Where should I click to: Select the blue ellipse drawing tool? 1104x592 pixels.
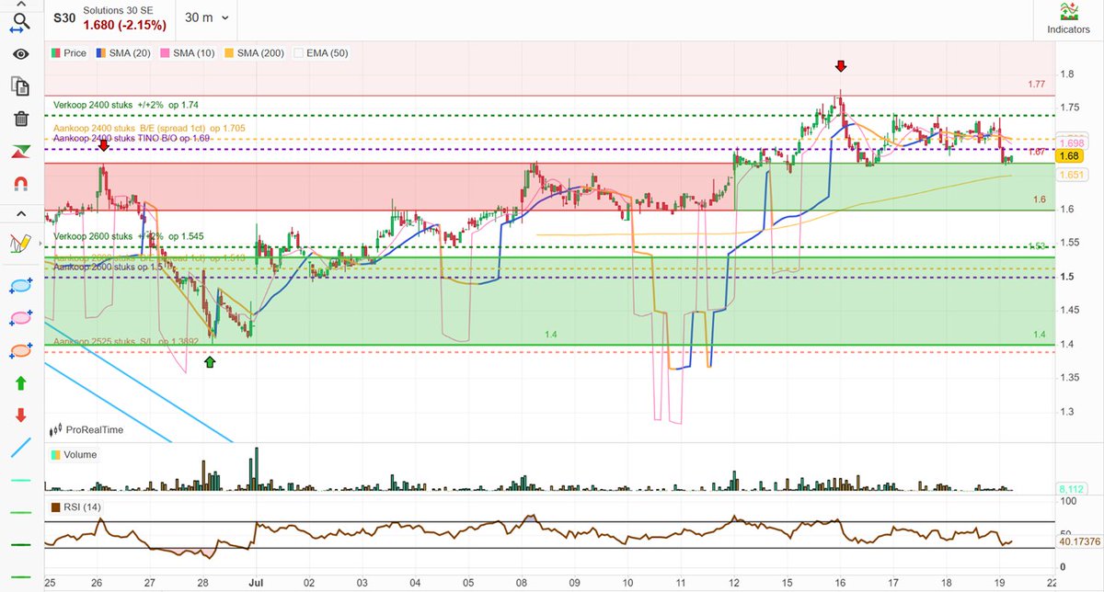tap(20, 286)
